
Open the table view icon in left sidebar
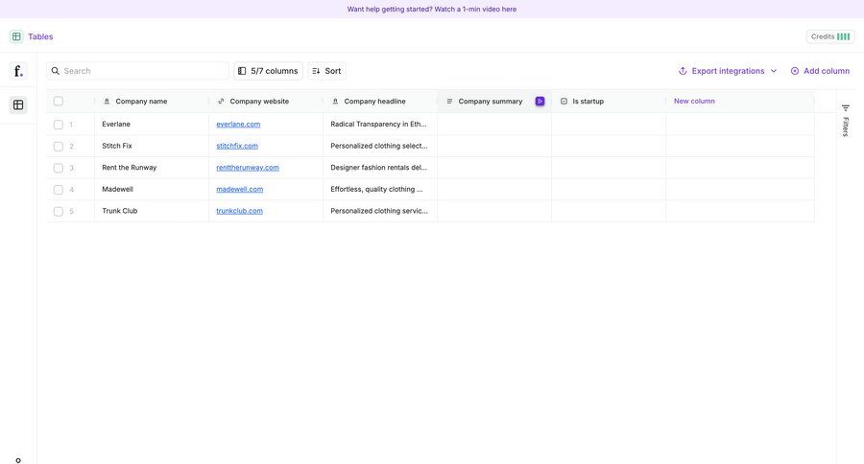pyautogui.click(x=17, y=104)
